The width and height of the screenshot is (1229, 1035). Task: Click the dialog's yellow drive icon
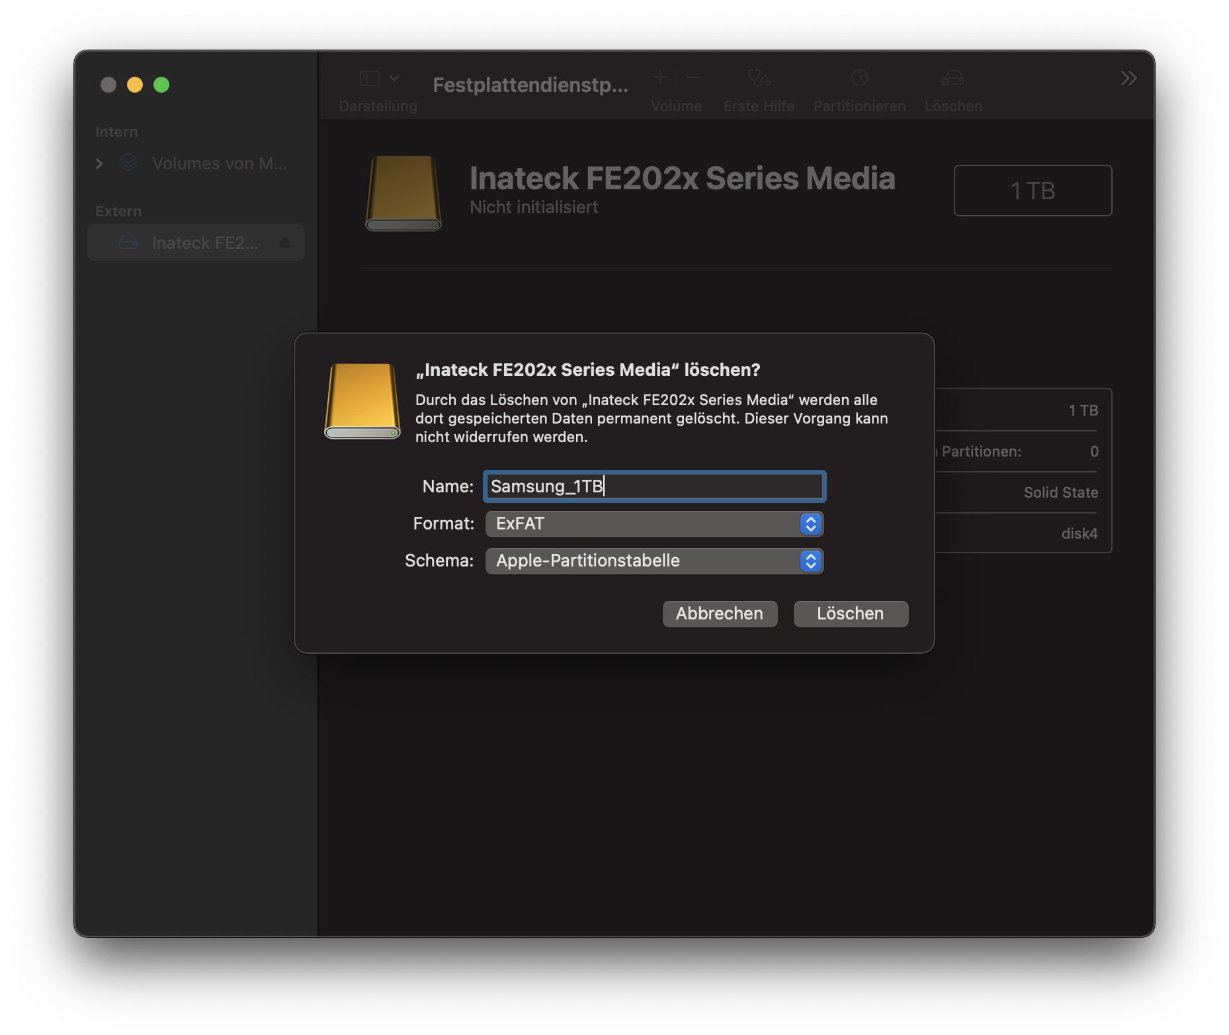[362, 401]
